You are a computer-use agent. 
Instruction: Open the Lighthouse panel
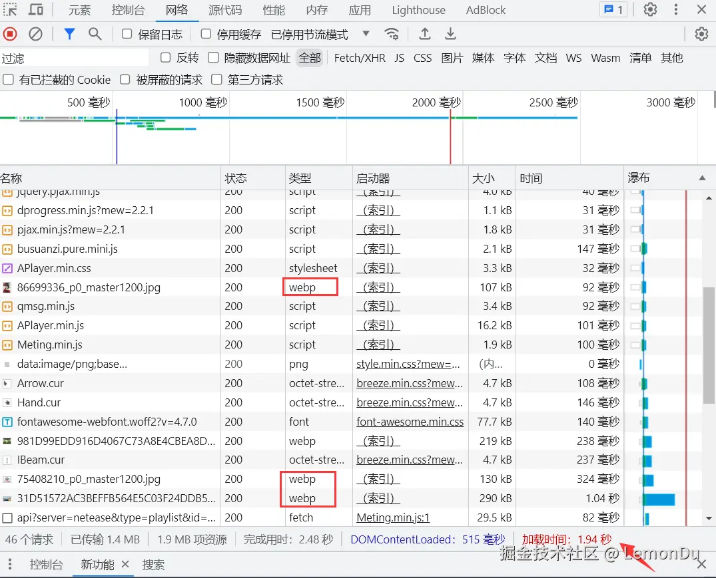tap(418, 10)
